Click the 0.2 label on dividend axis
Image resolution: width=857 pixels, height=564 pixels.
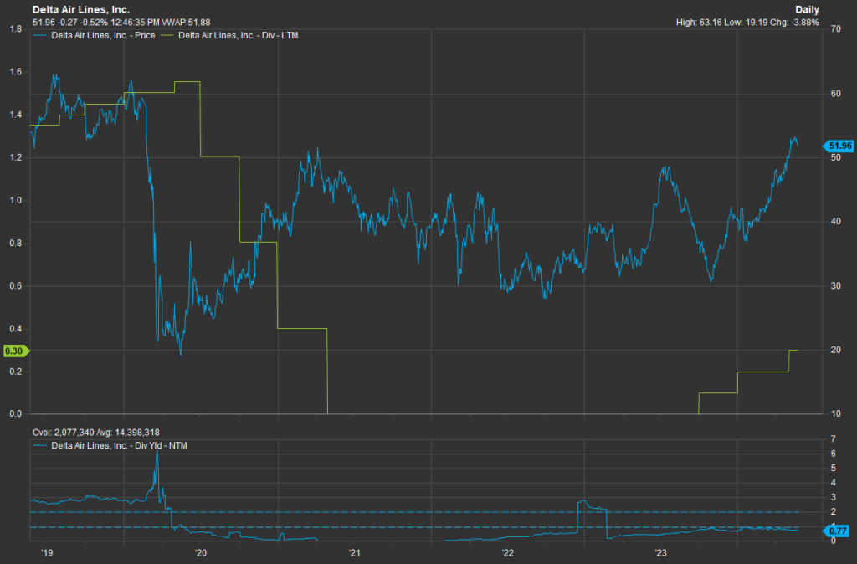(16, 372)
